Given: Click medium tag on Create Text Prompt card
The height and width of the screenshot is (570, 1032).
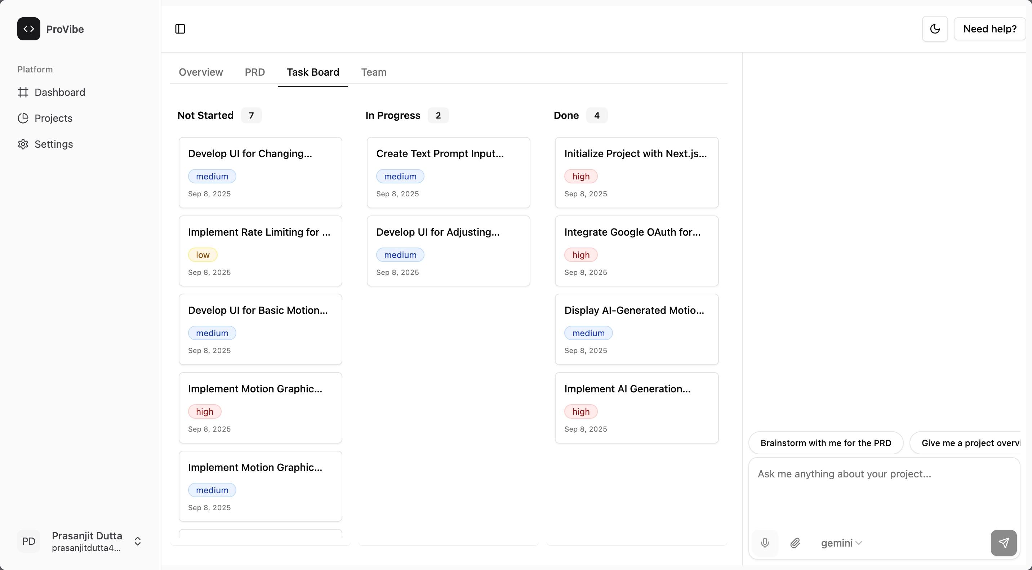Looking at the screenshot, I should pos(400,176).
